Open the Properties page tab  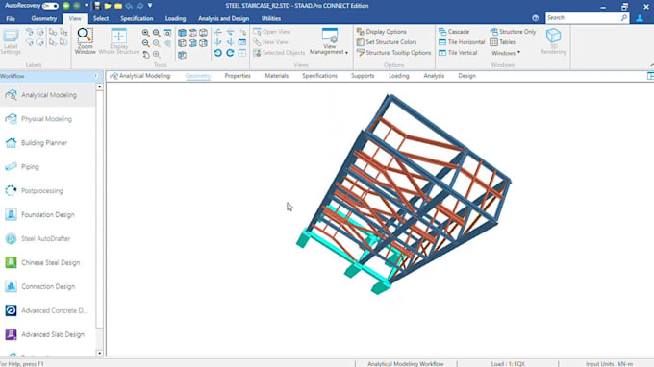(238, 76)
